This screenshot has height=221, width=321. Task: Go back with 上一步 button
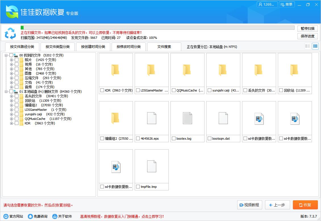click(277, 205)
